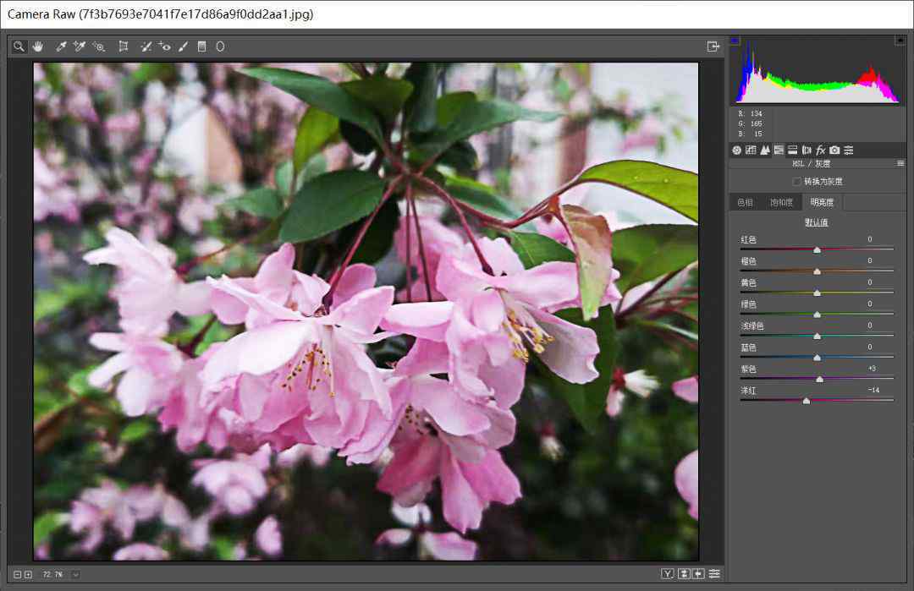
Task: Toggle the highlight clipping warning in histogram
Action: tap(900, 41)
